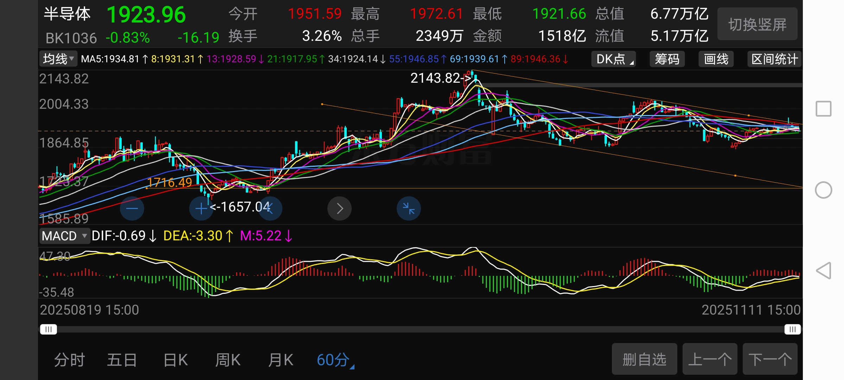The image size is (844, 380).
Task: Tap the grey right arrow chart button
Action: tap(339, 209)
